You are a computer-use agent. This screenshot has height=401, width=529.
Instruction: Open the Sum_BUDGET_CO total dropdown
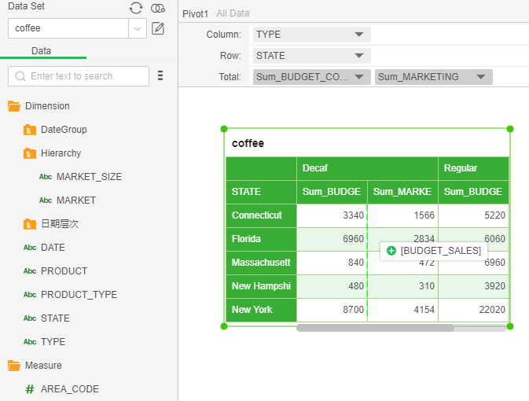[358, 77]
